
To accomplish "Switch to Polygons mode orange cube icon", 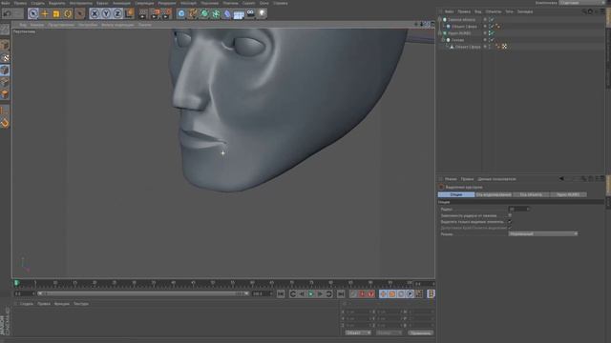I will pyautogui.click(x=5, y=94).
